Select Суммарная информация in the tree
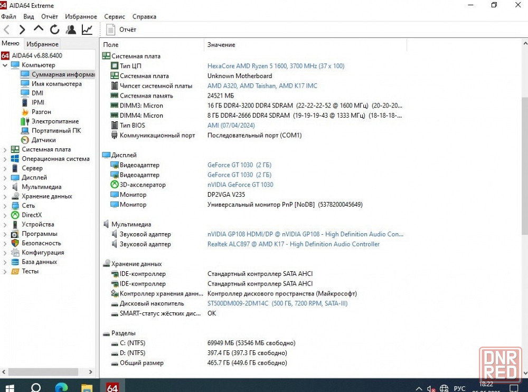 coord(63,74)
